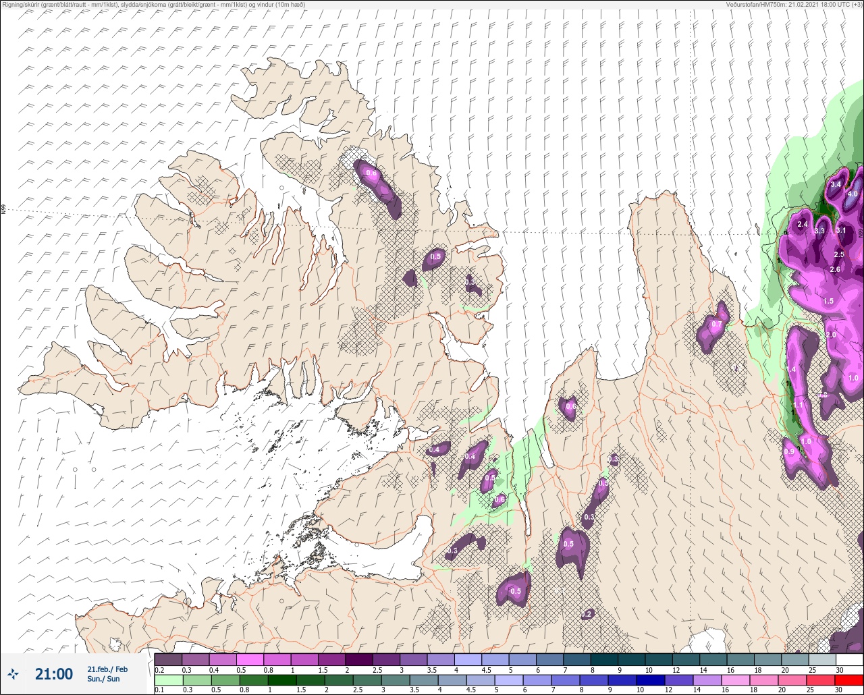Click the 1.4 precipitation value on map
864x695 pixels.
(x=792, y=370)
